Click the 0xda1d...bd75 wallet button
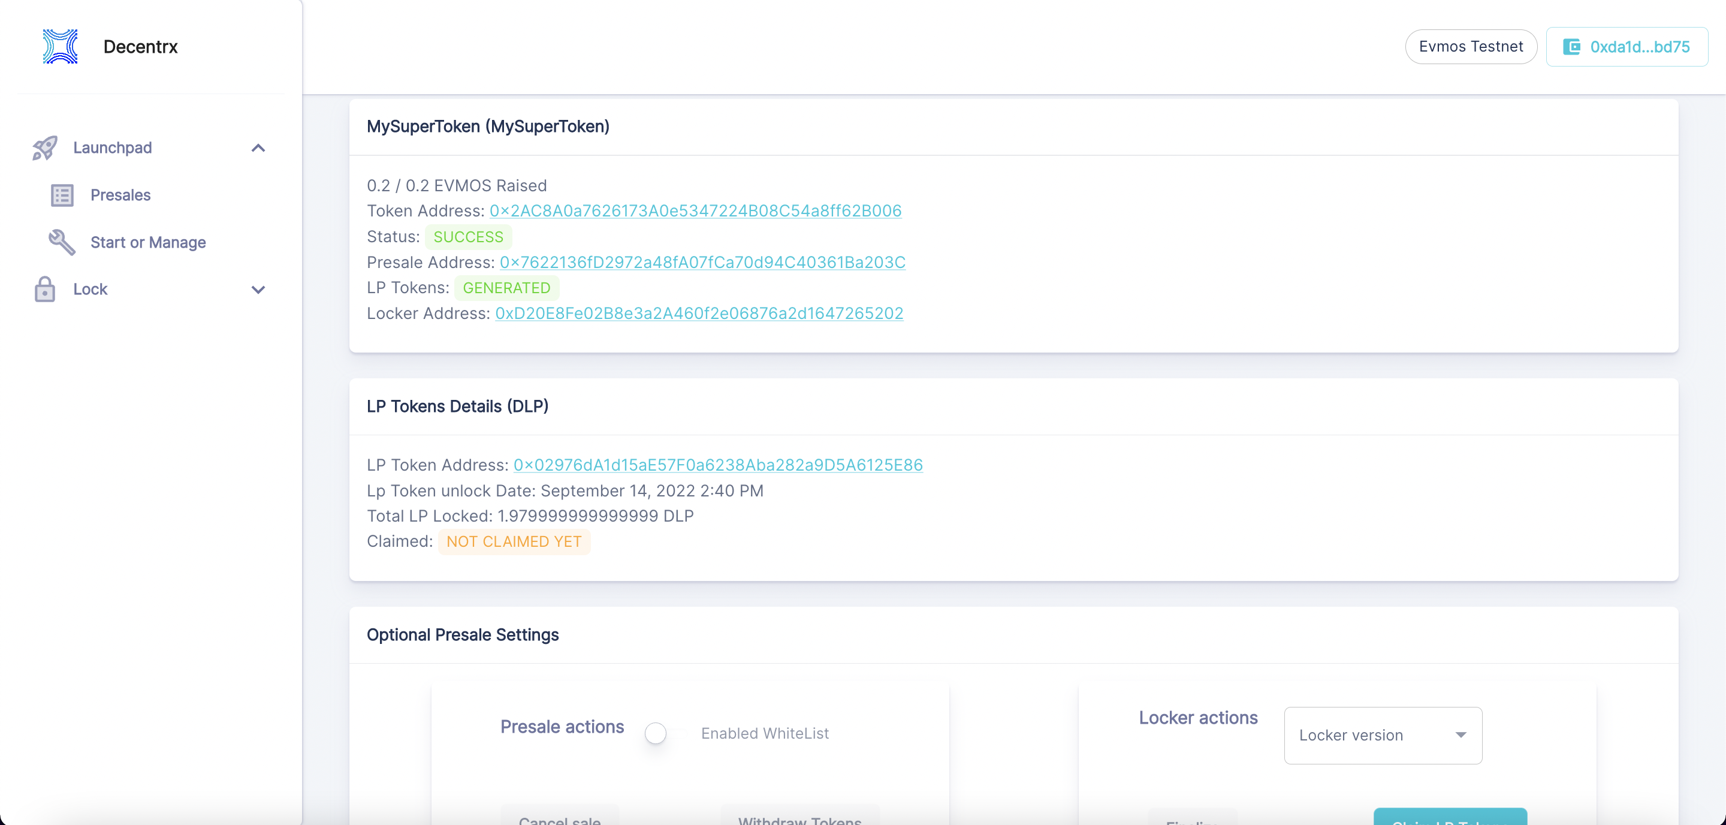 pos(1626,47)
